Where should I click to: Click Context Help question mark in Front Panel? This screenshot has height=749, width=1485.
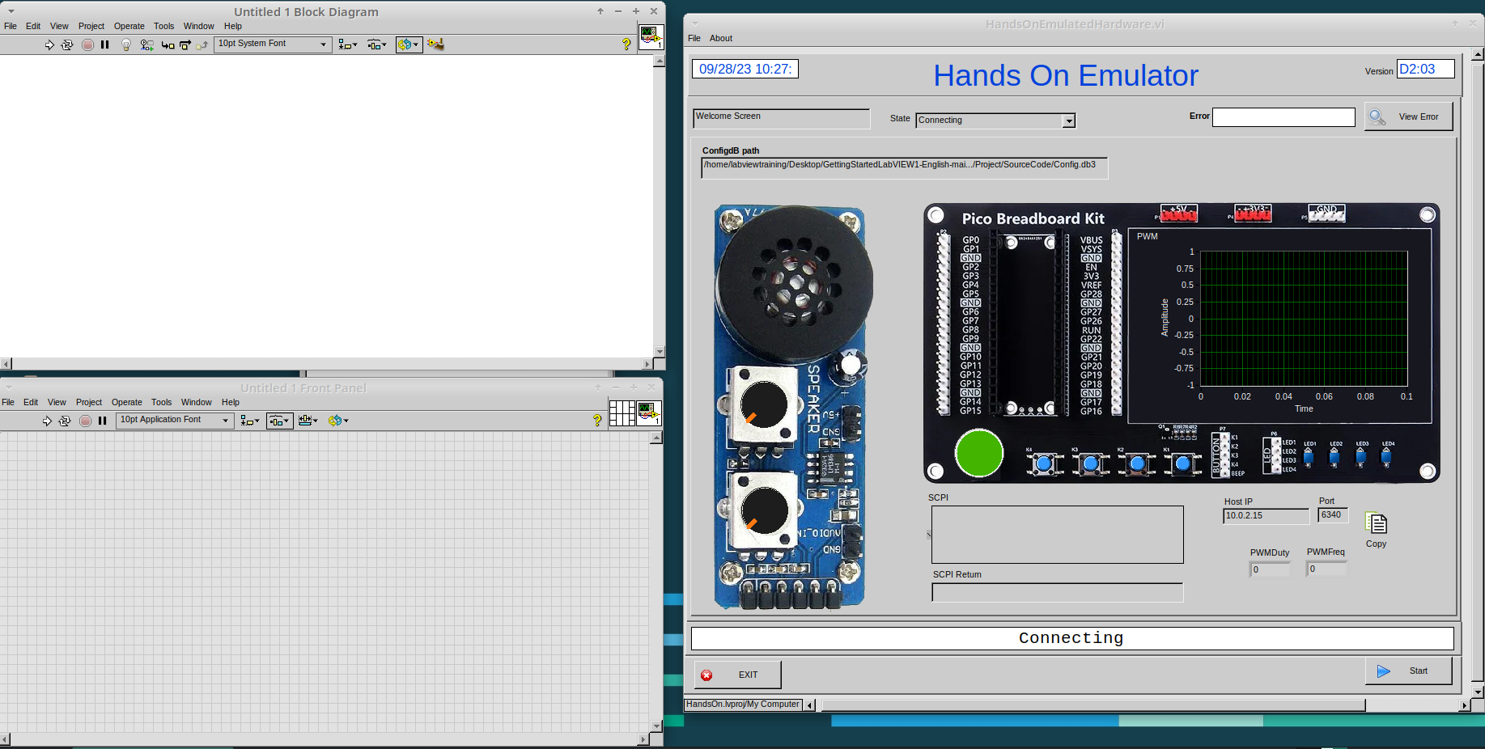click(x=597, y=421)
